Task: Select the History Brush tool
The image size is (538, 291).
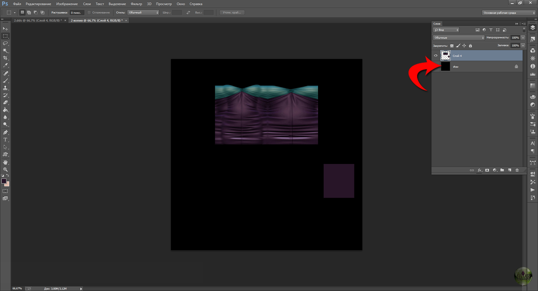Action: pos(5,95)
